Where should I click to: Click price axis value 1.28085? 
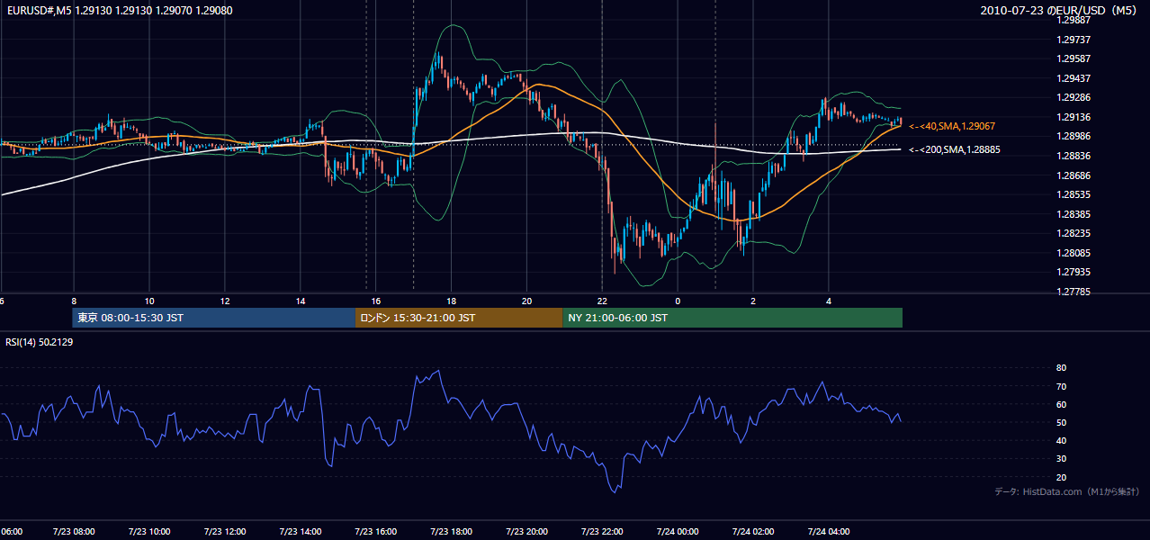1073,253
